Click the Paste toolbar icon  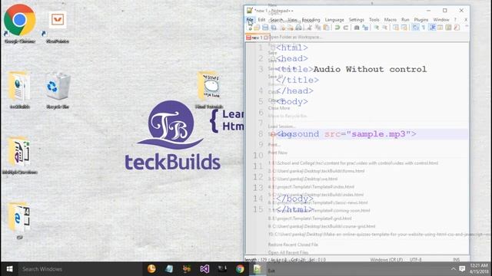pos(326,28)
